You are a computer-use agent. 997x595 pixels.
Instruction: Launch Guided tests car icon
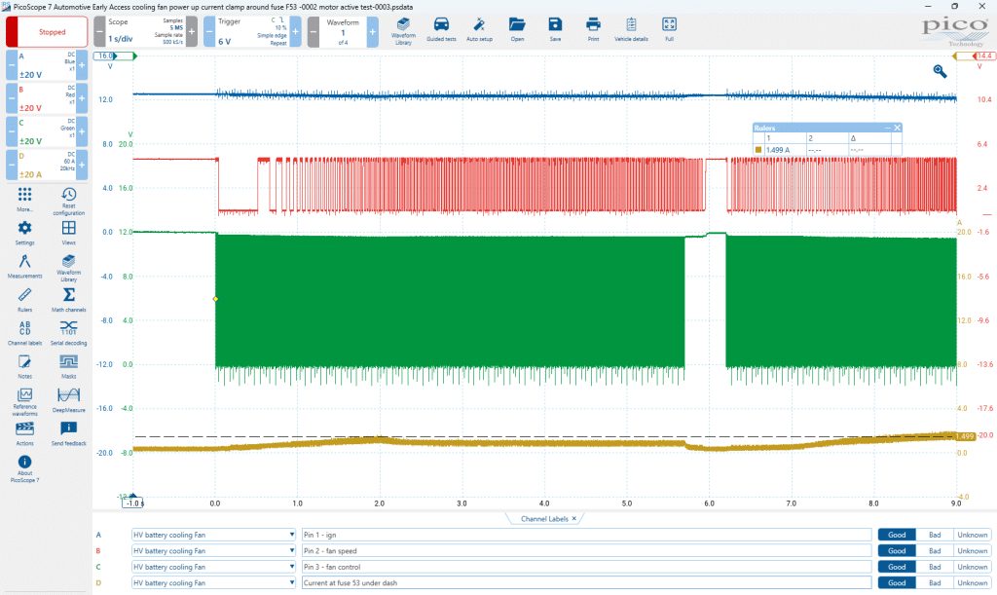tap(441, 30)
